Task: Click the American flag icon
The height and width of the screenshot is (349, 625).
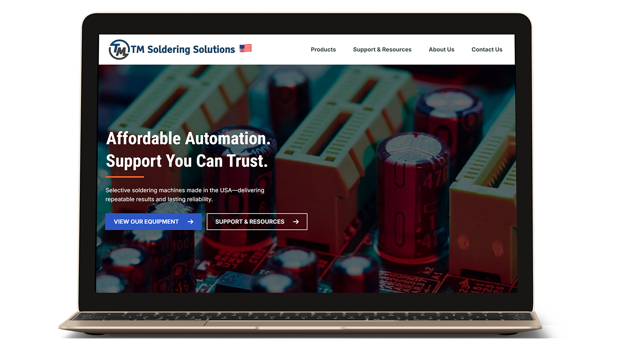Action: [x=246, y=49]
